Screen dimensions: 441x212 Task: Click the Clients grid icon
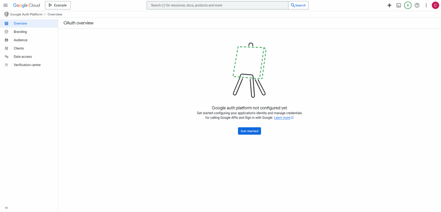pos(6,48)
